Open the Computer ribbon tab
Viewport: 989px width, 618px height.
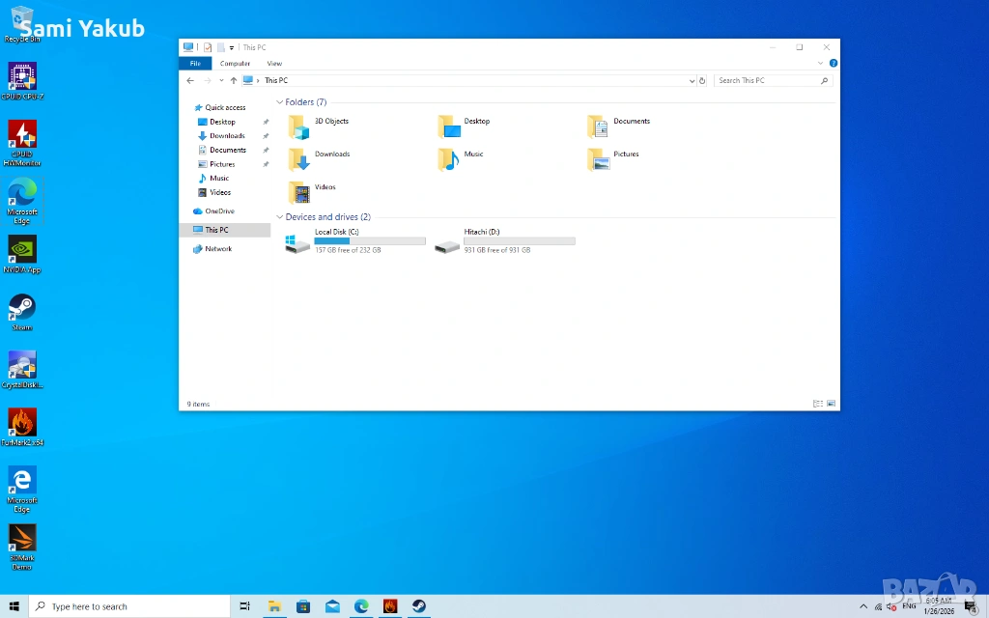(235, 64)
